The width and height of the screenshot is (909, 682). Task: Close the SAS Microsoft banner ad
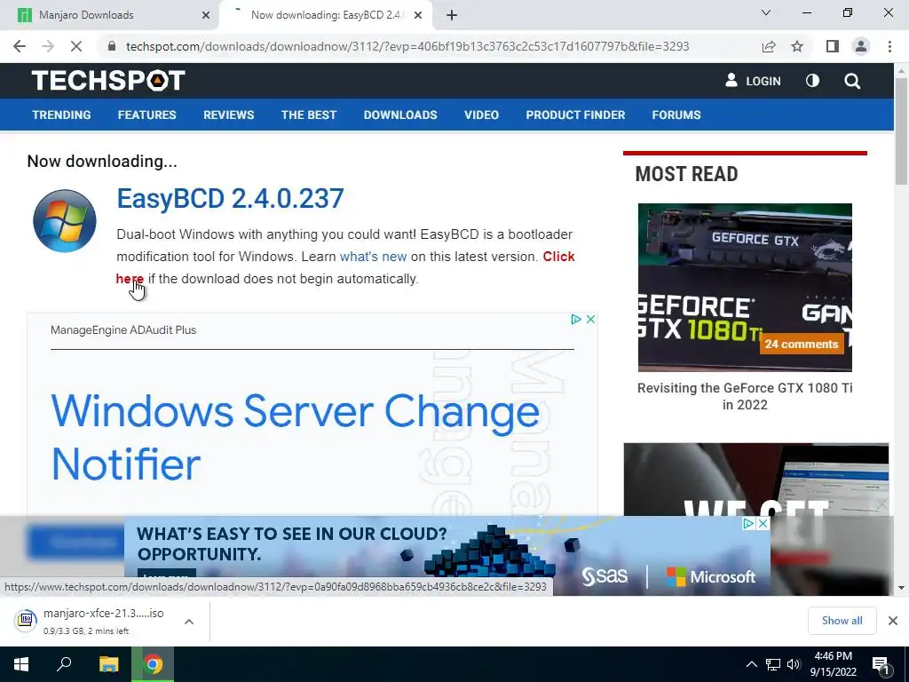point(763,524)
